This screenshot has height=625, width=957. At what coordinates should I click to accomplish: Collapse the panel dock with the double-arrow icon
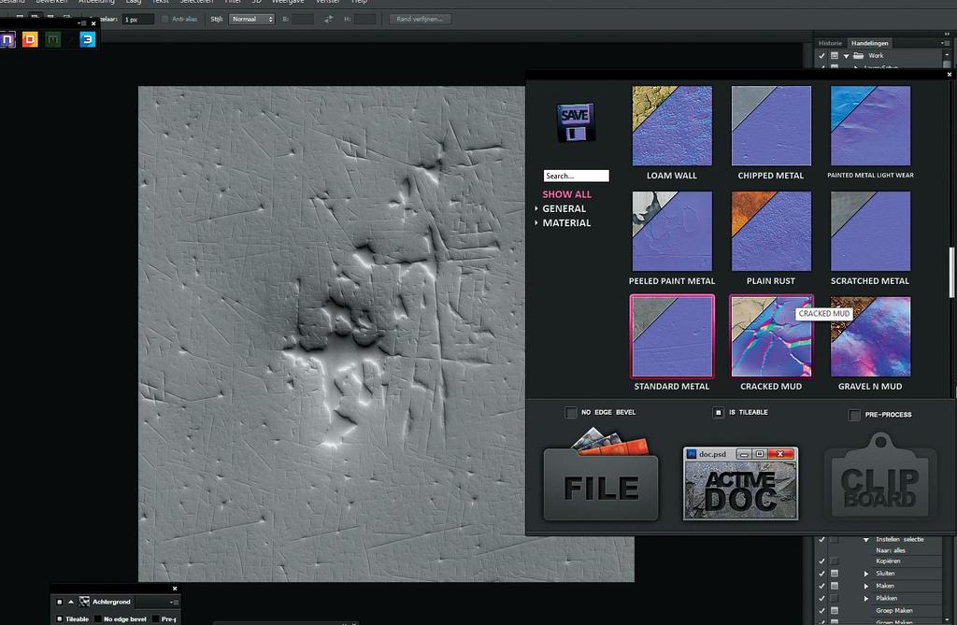[x=947, y=34]
